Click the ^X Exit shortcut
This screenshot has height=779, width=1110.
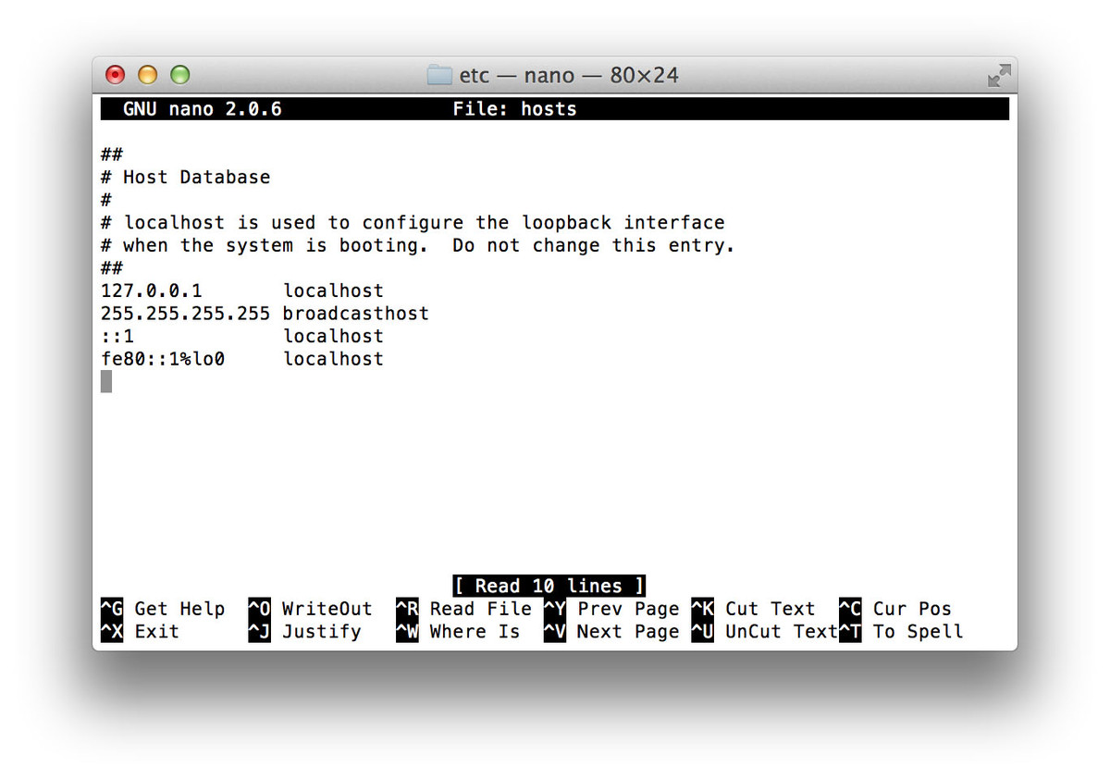point(140,632)
